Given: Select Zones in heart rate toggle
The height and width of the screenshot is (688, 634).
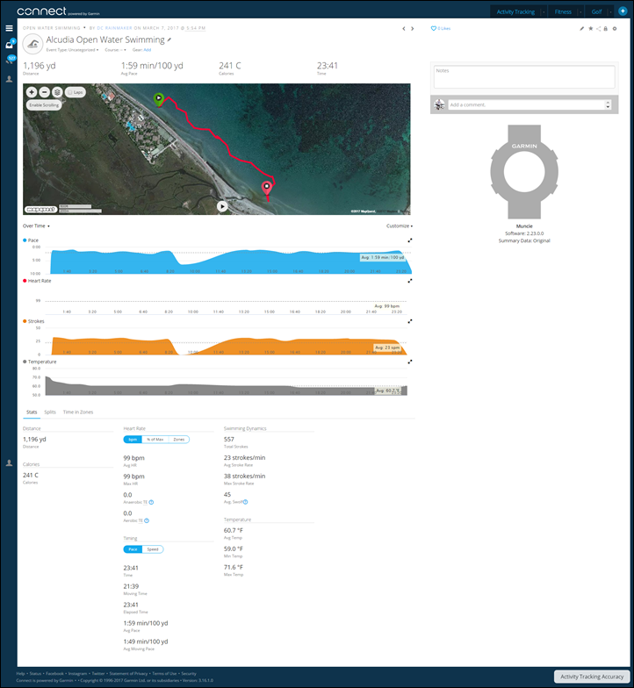Looking at the screenshot, I should tap(178, 439).
